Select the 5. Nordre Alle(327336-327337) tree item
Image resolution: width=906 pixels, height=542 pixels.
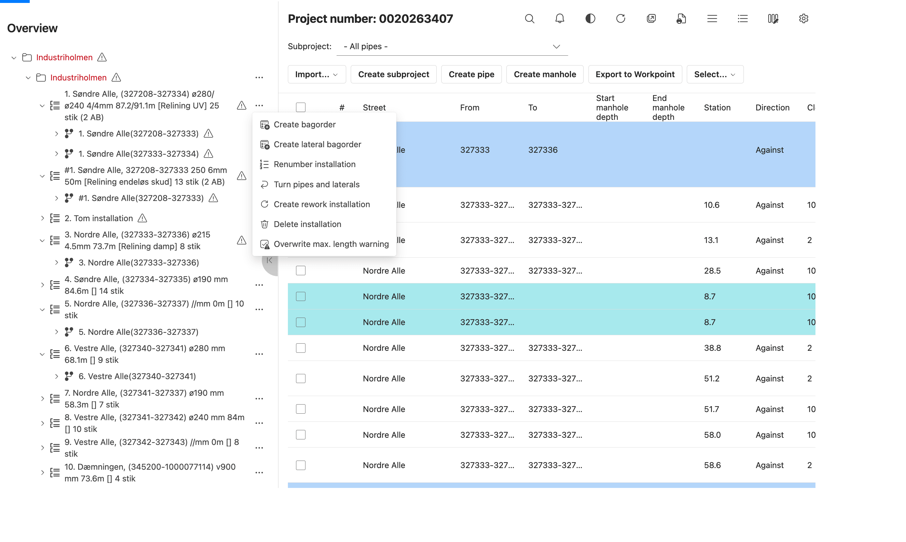tap(138, 332)
